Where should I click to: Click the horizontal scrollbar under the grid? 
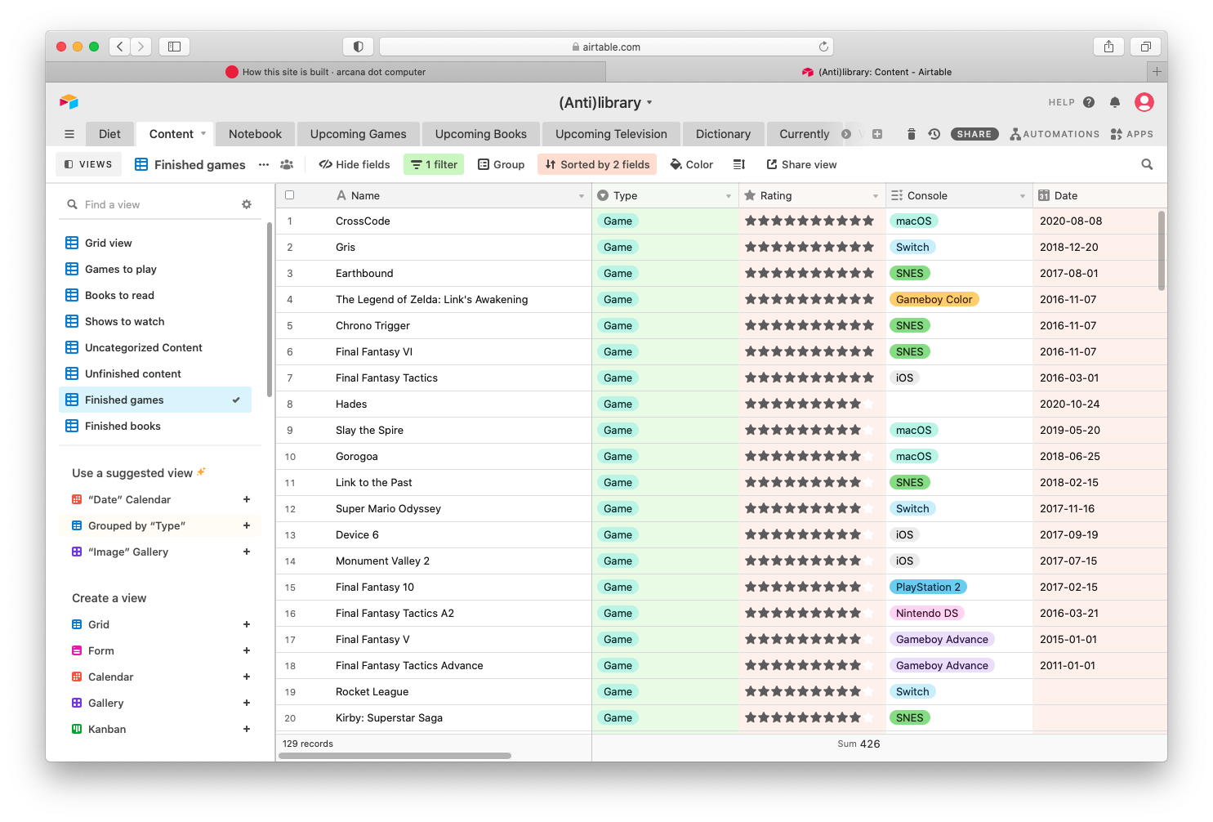coord(395,756)
